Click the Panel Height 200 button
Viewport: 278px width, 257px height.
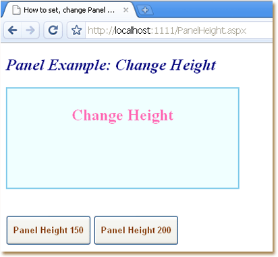[136, 230]
